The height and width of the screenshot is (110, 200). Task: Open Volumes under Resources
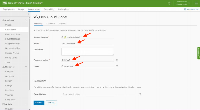point(9,95)
